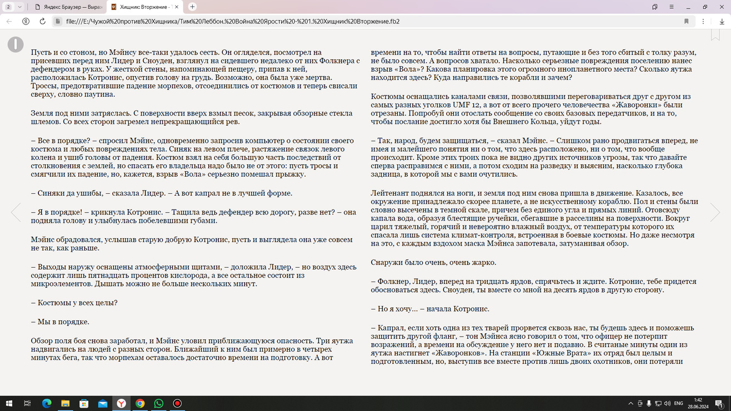
Task: Open the reader menu exclamation icon
Action: coord(16,44)
